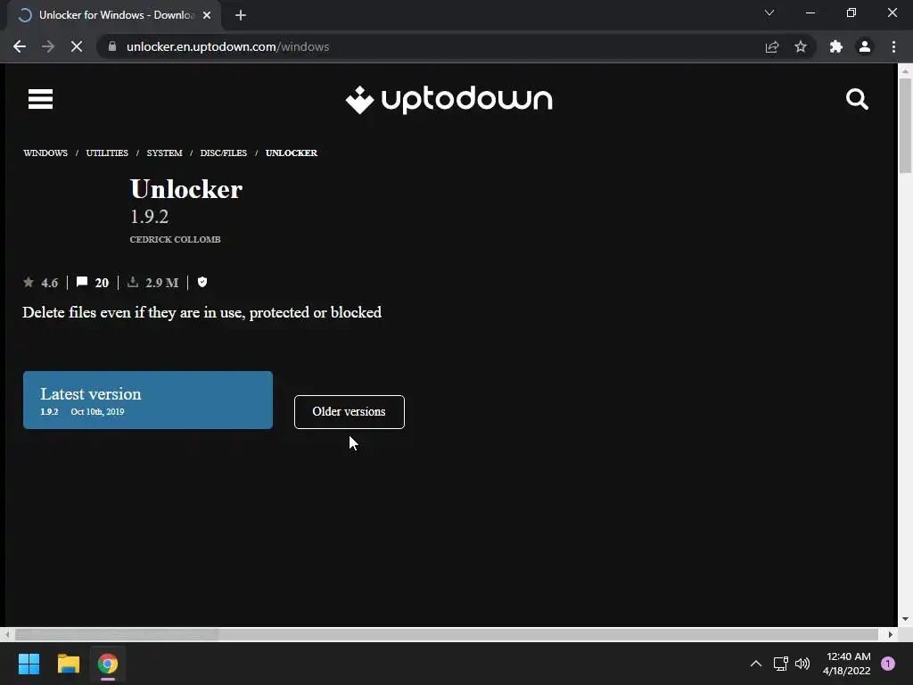
Task: Click the 4.6 star rating icon
Action: tap(29, 283)
